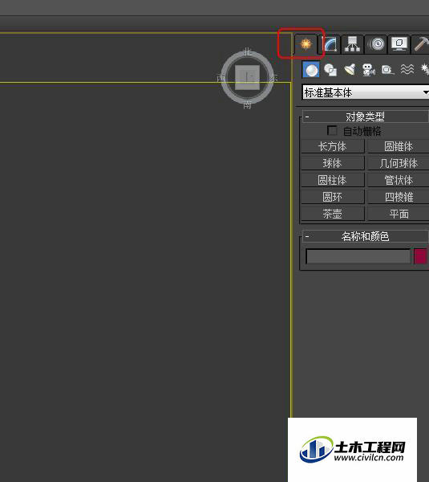Switch to the Modify panel tab
429x482 pixels.
coord(330,44)
